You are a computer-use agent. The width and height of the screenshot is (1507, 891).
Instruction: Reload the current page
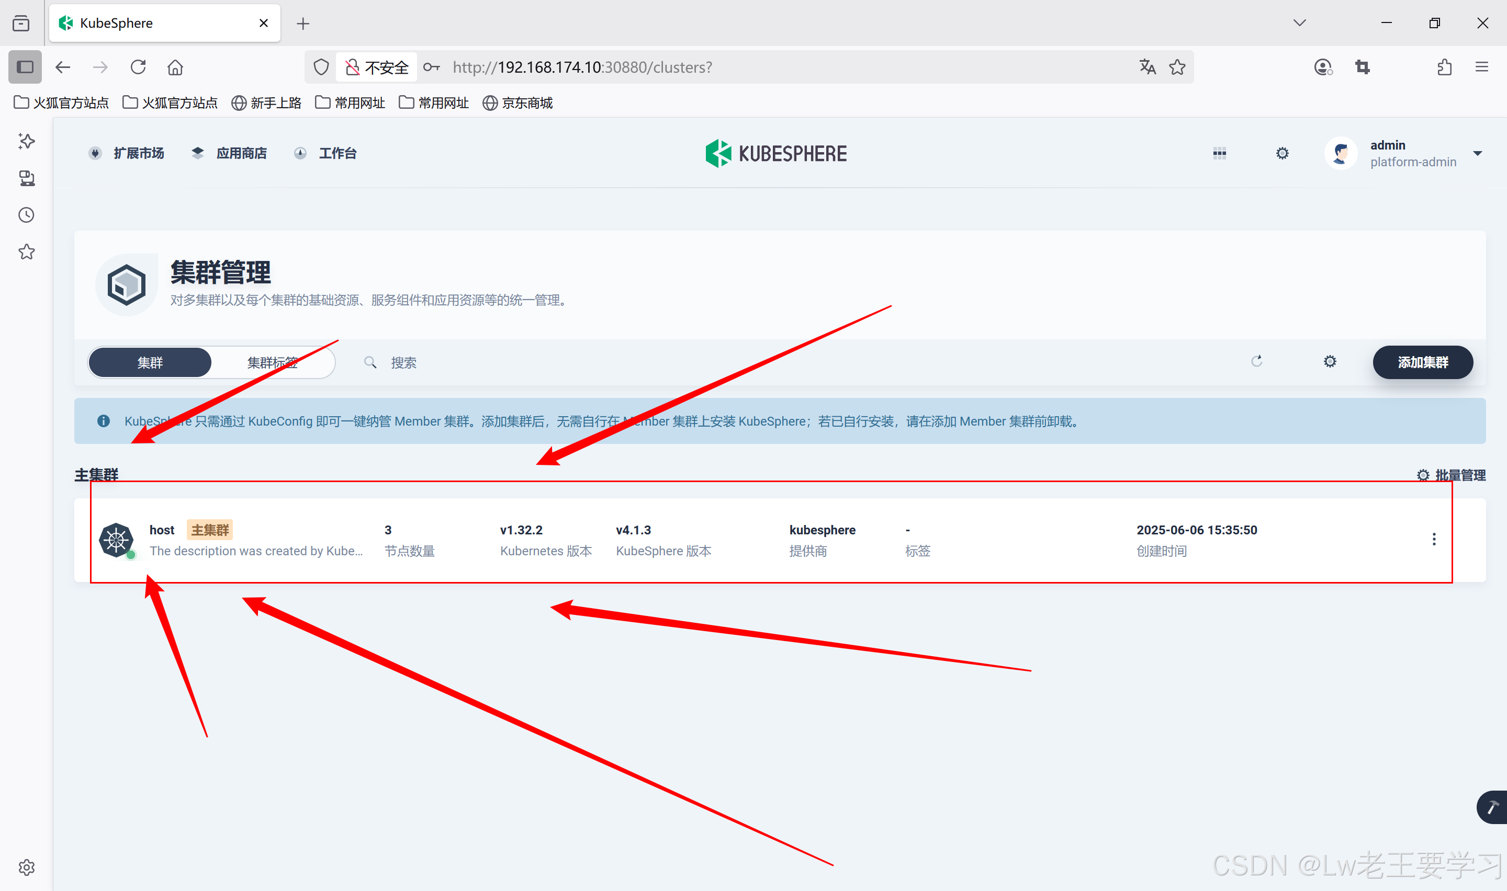tap(138, 66)
